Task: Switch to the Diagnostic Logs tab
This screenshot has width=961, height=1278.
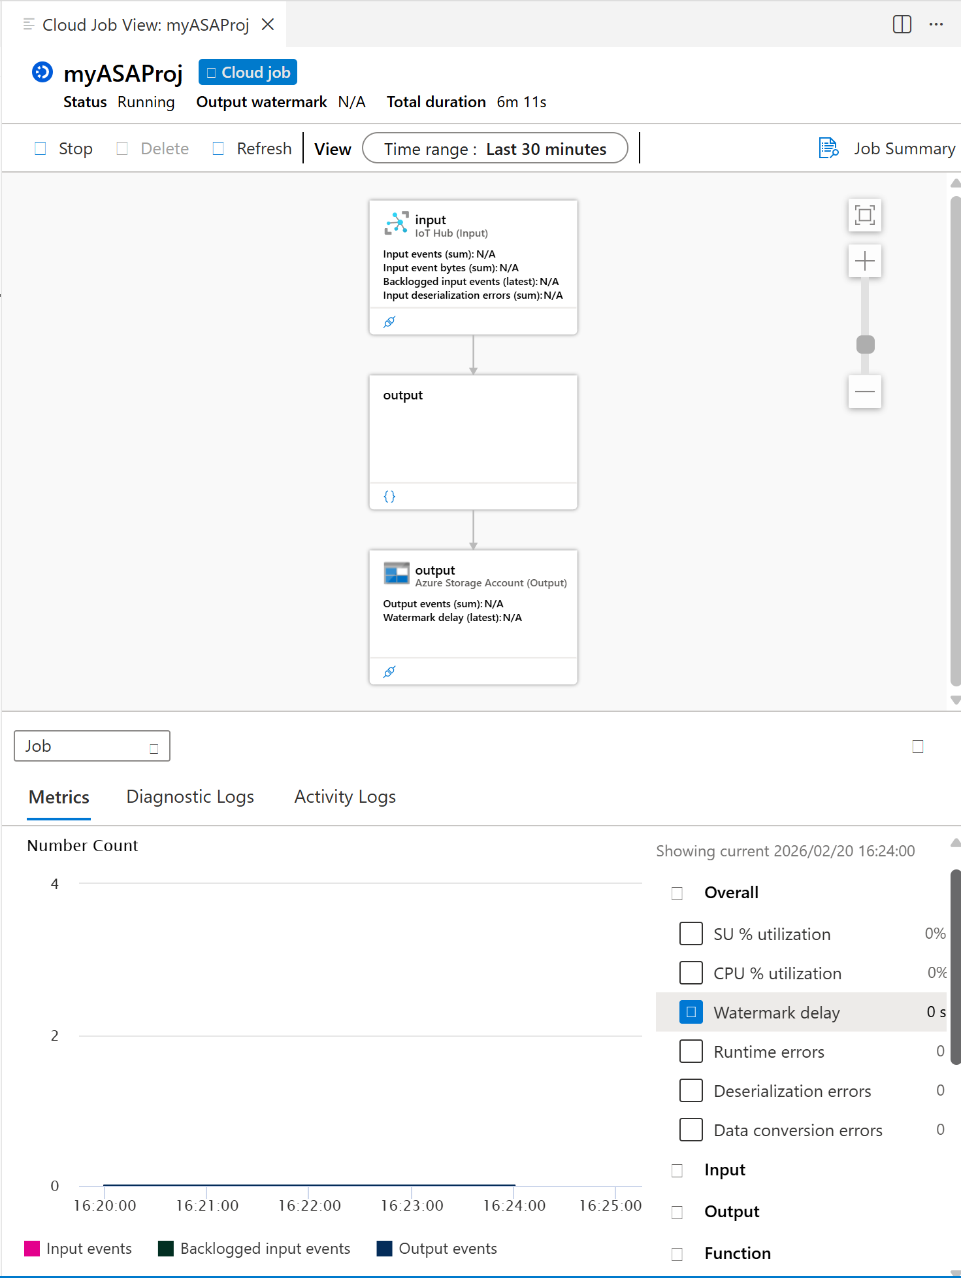Action: tap(190, 797)
